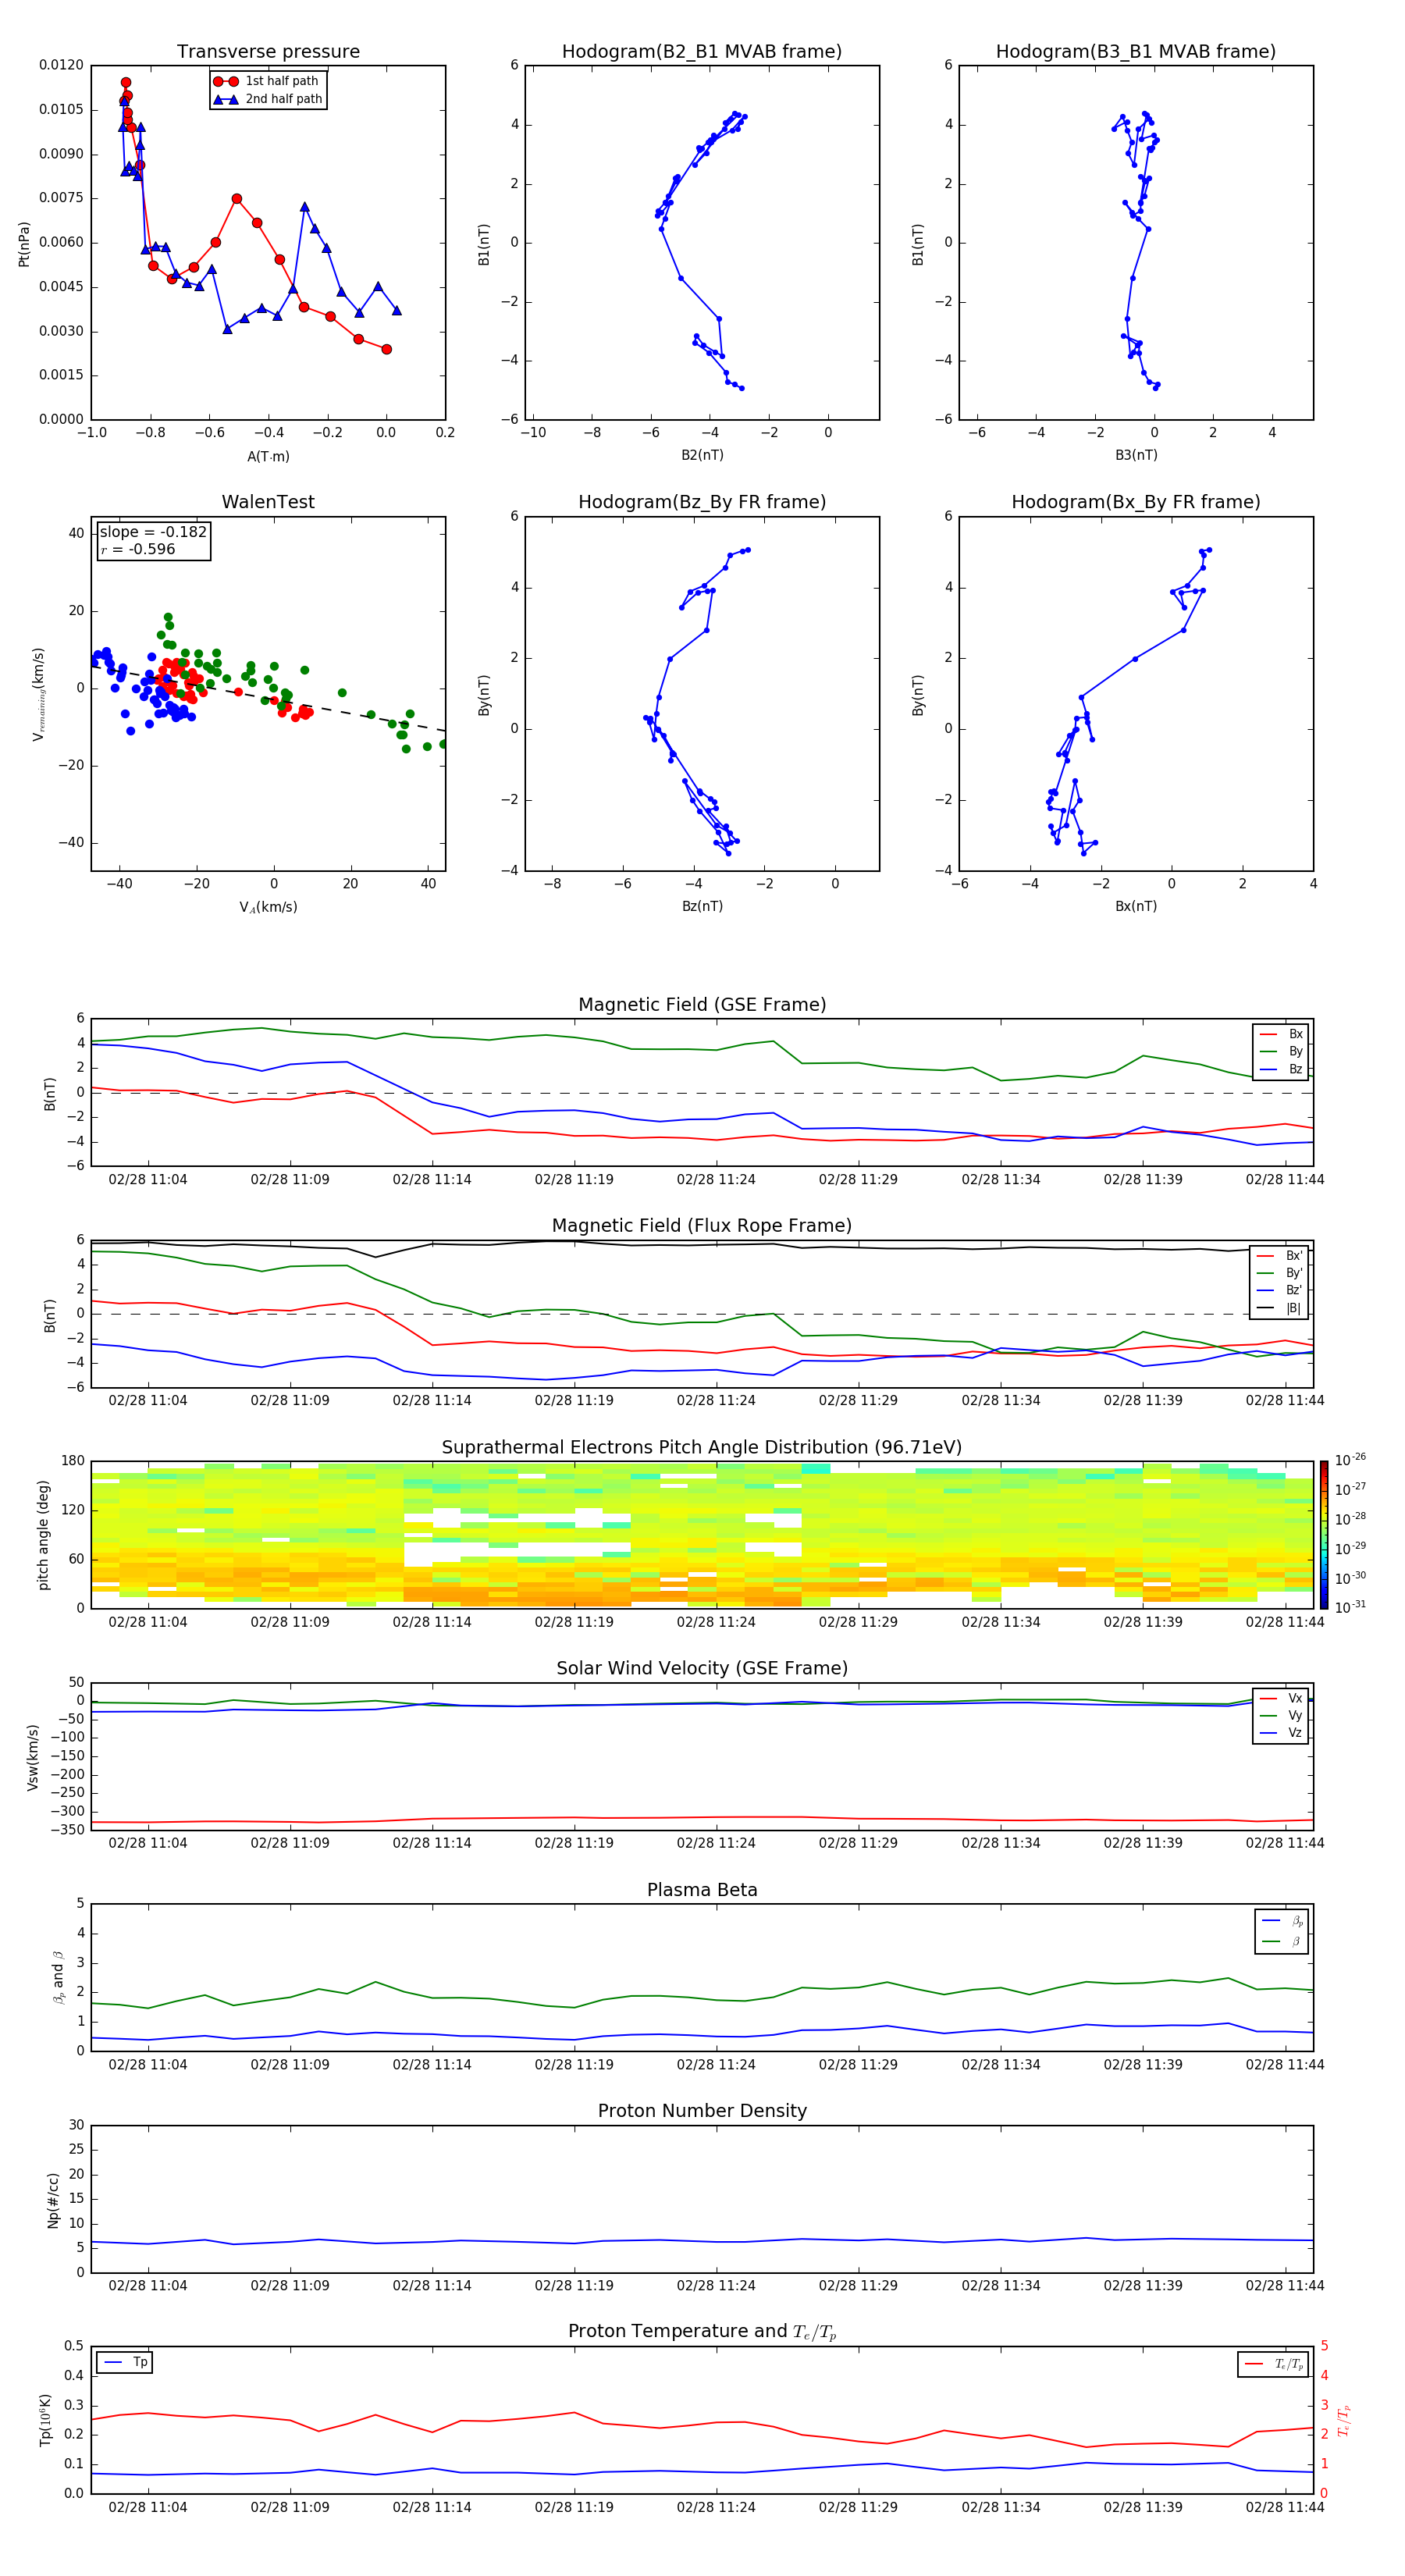Image resolution: width=1405 pixels, height=2576 pixels.
Task: Click the dashed regression line in WalenTest
Action: pos(268,699)
